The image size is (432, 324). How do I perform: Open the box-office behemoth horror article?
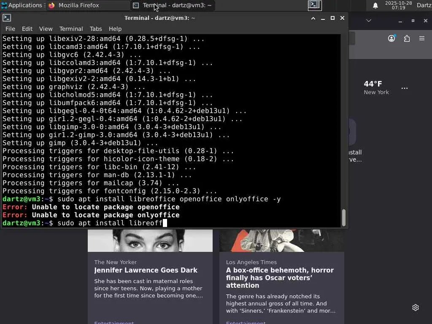point(280,278)
